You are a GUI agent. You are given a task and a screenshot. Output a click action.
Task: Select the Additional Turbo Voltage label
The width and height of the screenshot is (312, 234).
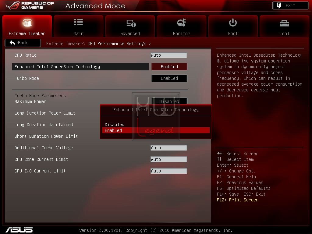pyautogui.click(x=44, y=148)
